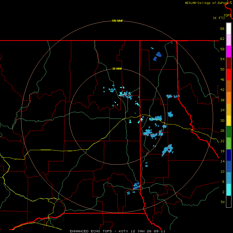Click the legend value 50
This screenshot has height=233, width=233.
coord(222,69)
